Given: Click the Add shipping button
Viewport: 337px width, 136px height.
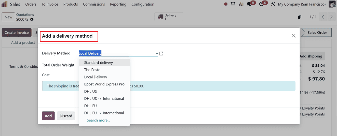Looking at the screenshot, I should [311, 56].
